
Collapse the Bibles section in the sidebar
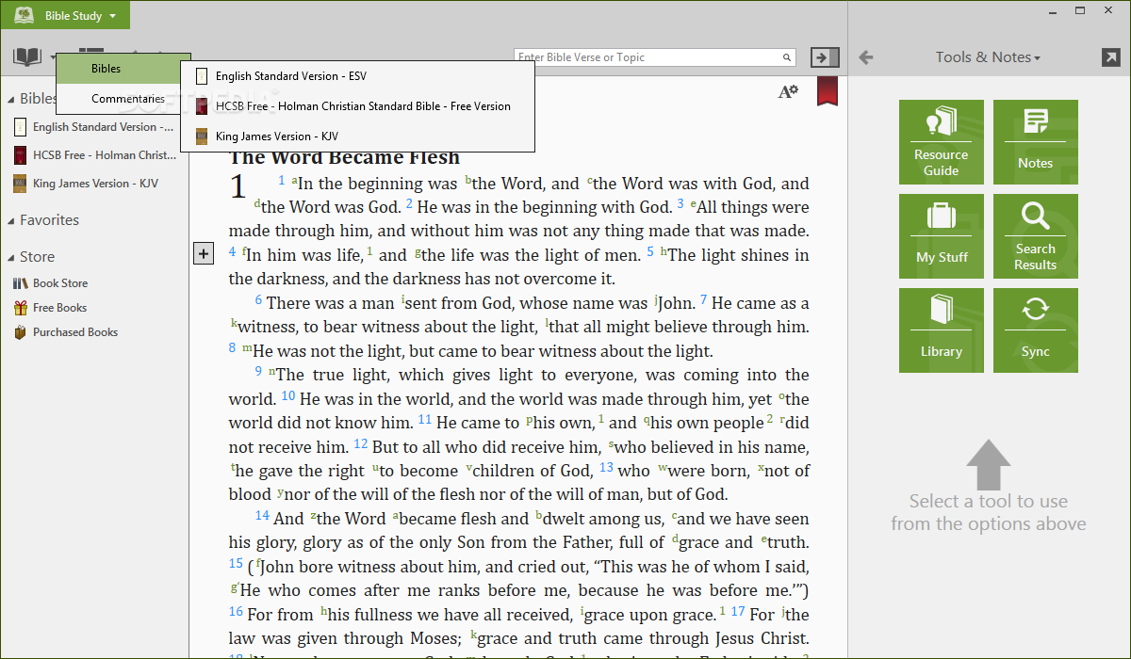coord(11,99)
